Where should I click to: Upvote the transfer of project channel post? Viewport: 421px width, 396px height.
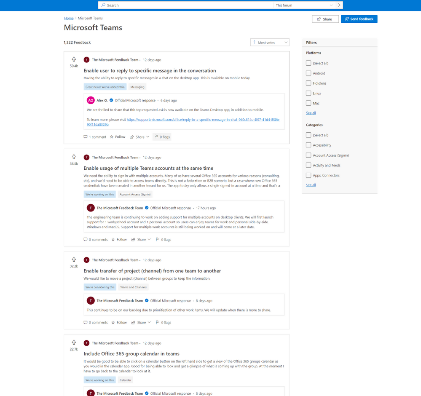point(74,260)
